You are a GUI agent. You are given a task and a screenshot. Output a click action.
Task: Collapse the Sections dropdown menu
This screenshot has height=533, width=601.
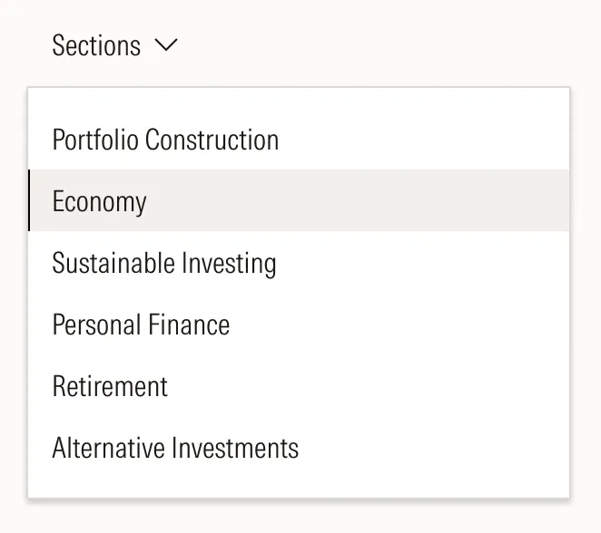click(x=115, y=45)
